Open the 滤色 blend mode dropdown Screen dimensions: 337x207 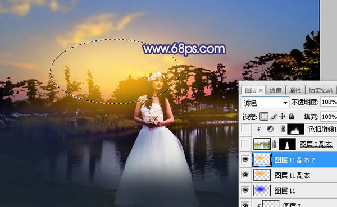pos(265,103)
